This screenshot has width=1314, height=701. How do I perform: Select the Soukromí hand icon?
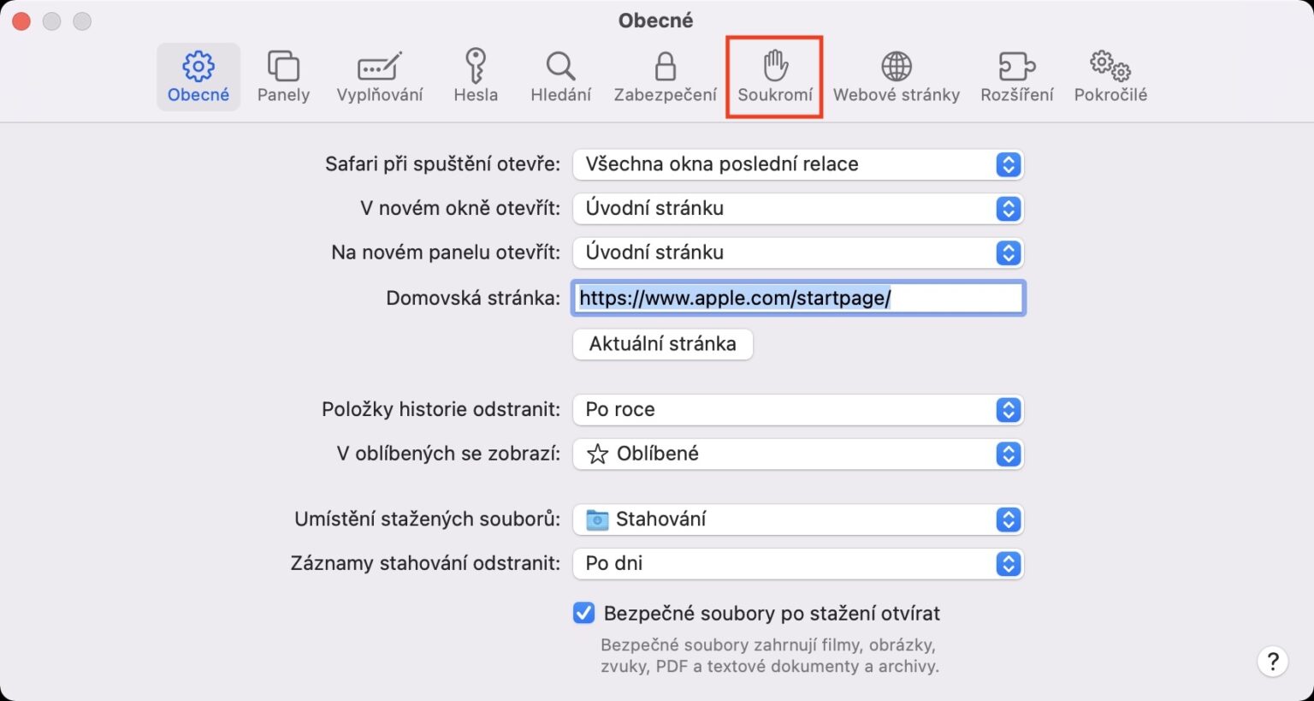click(773, 75)
